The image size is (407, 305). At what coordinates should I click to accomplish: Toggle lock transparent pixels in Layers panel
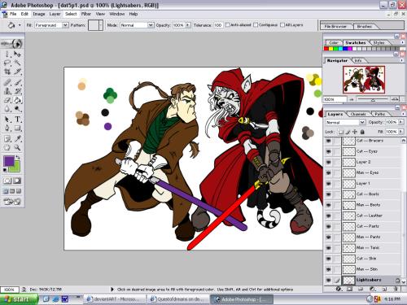[341, 132]
